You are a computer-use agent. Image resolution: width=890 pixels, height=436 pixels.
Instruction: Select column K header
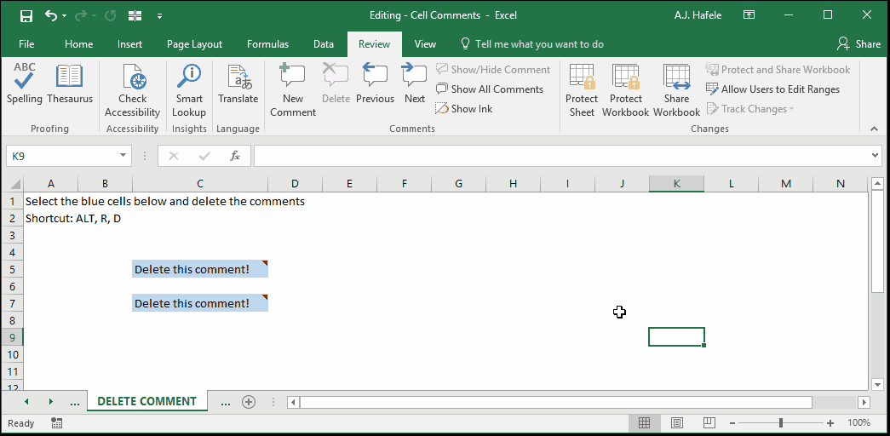[x=676, y=184]
